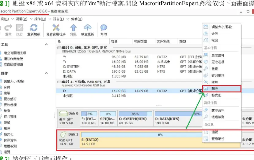Click 克隆磁碟嚮導 in the sidebar
The image size is (254, 160).
[x=13, y=65]
